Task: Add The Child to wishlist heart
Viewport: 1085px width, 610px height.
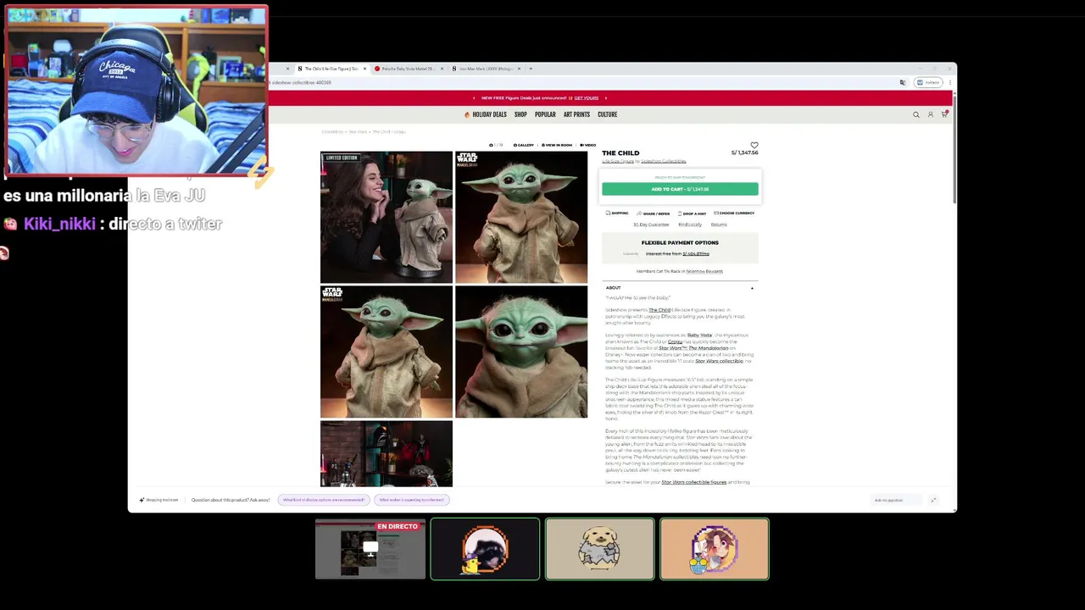Action: [x=754, y=145]
